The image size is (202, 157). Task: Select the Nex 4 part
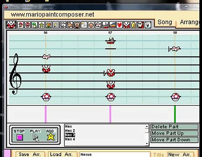(70, 139)
